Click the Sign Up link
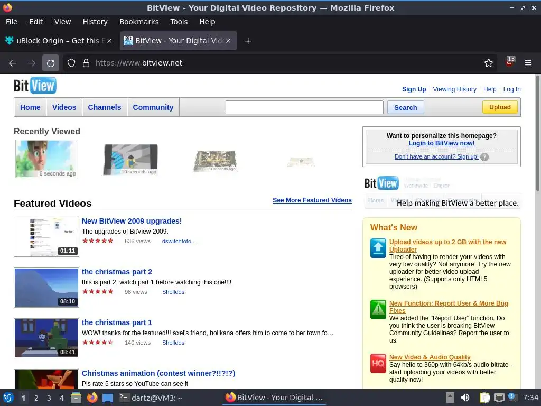Screen dimensions: 541x406 click(414, 89)
